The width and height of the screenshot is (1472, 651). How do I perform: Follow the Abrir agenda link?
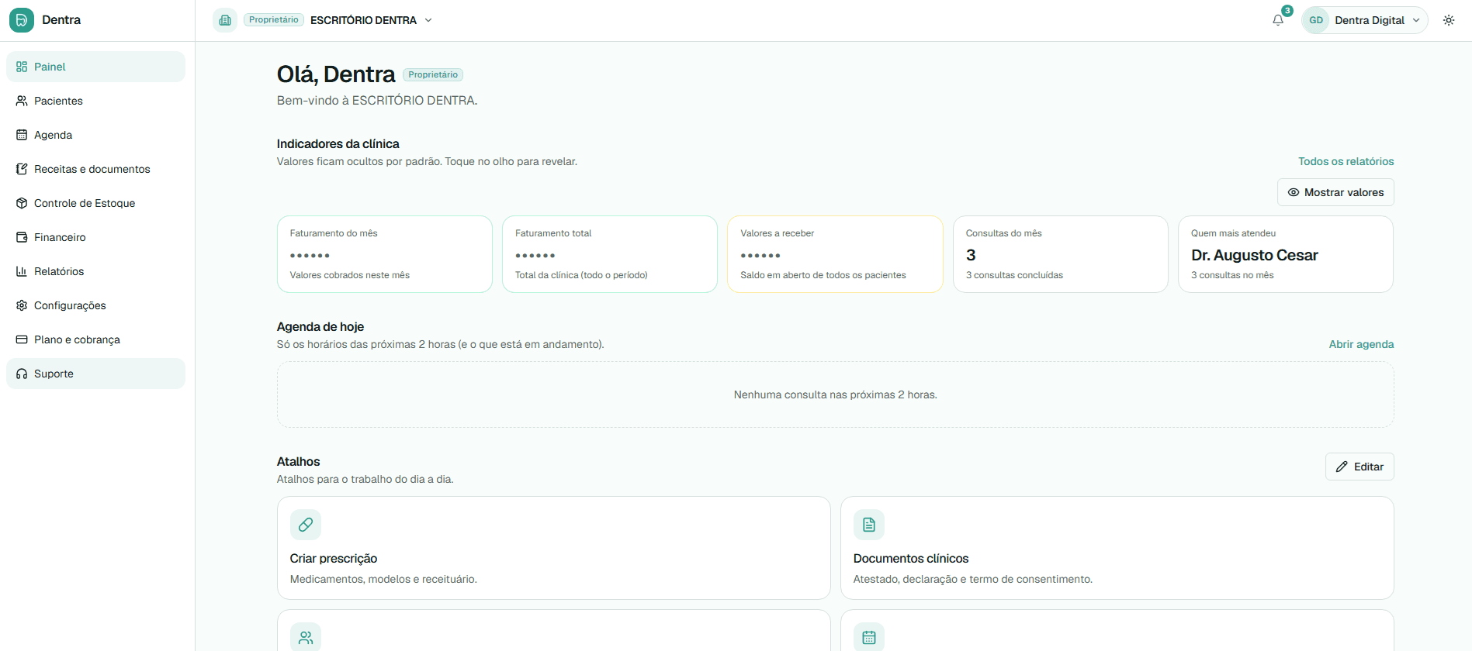point(1361,344)
